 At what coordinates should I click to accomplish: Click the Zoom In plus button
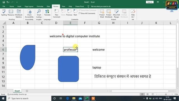(172, 94)
